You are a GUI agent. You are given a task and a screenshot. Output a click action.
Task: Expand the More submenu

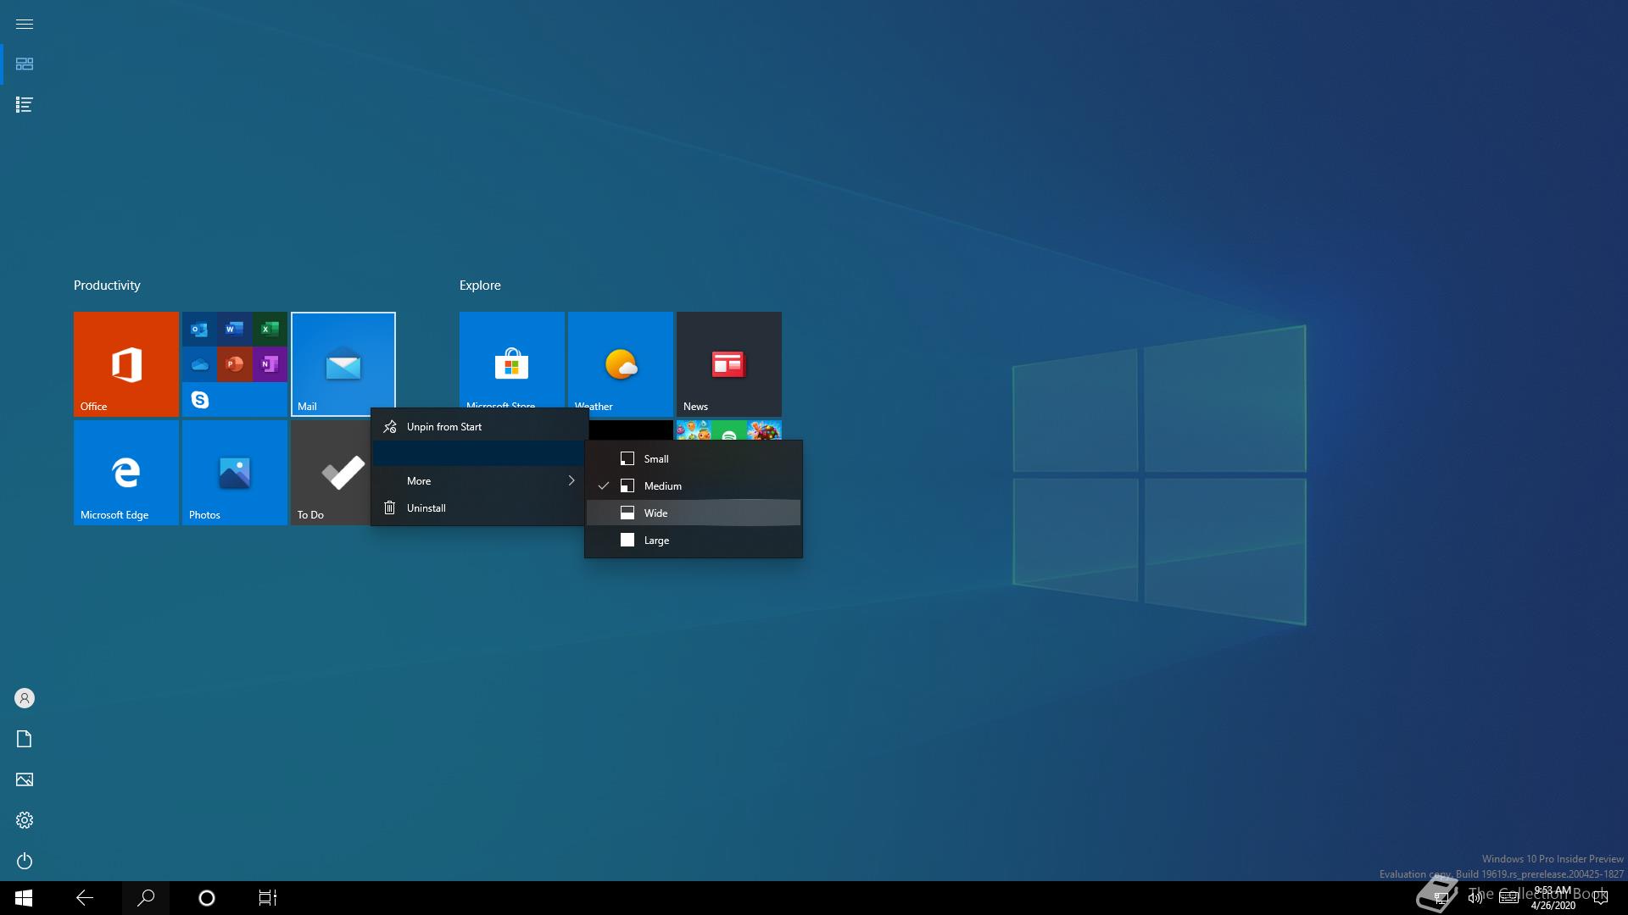479,481
